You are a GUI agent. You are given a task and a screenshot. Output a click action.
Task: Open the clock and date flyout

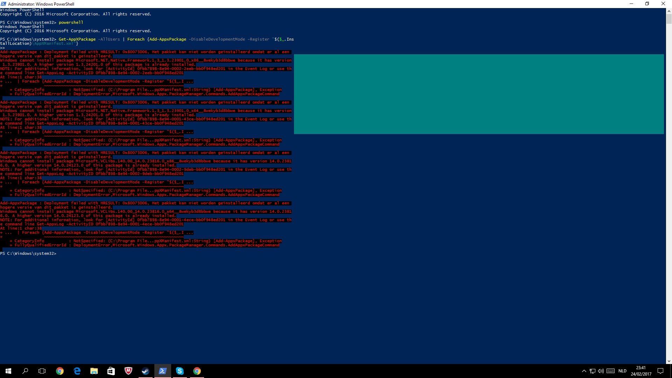point(641,371)
